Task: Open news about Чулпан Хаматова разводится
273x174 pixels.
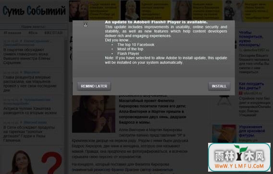Action: 30,111
